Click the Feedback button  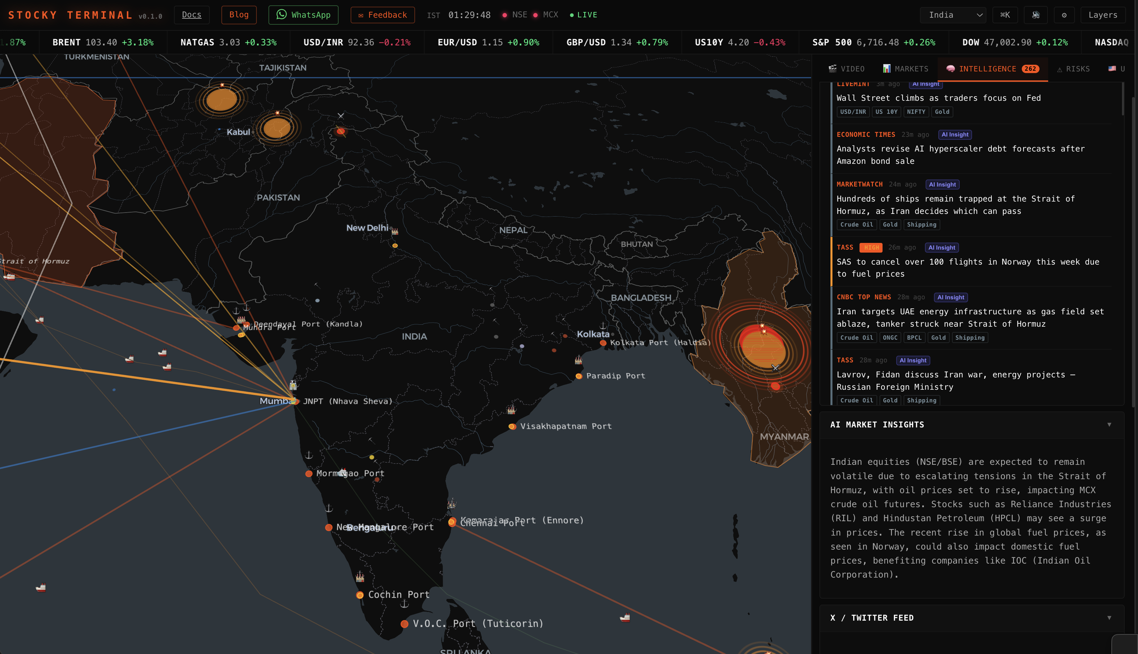[382, 15]
